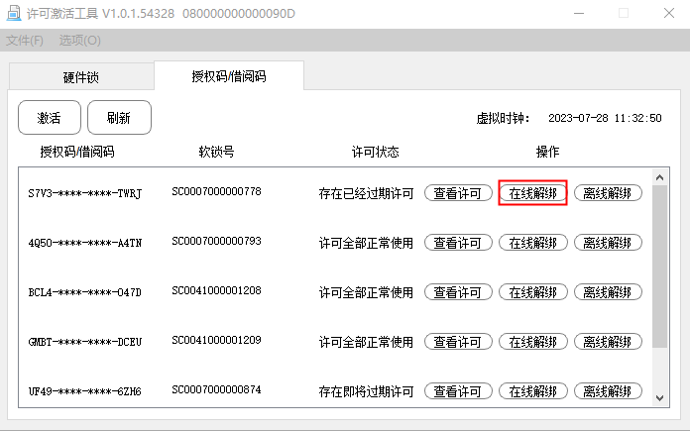Select authorization code 4Q50-****-****-A4TN

[x=85, y=243]
